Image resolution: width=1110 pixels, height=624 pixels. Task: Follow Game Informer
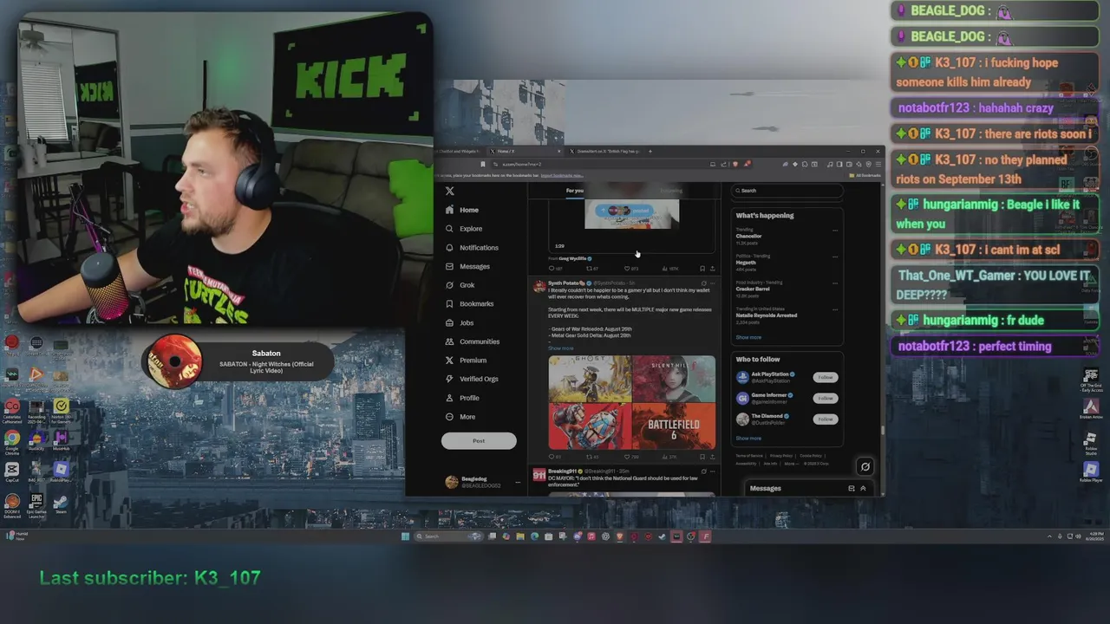[x=825, y=398]
